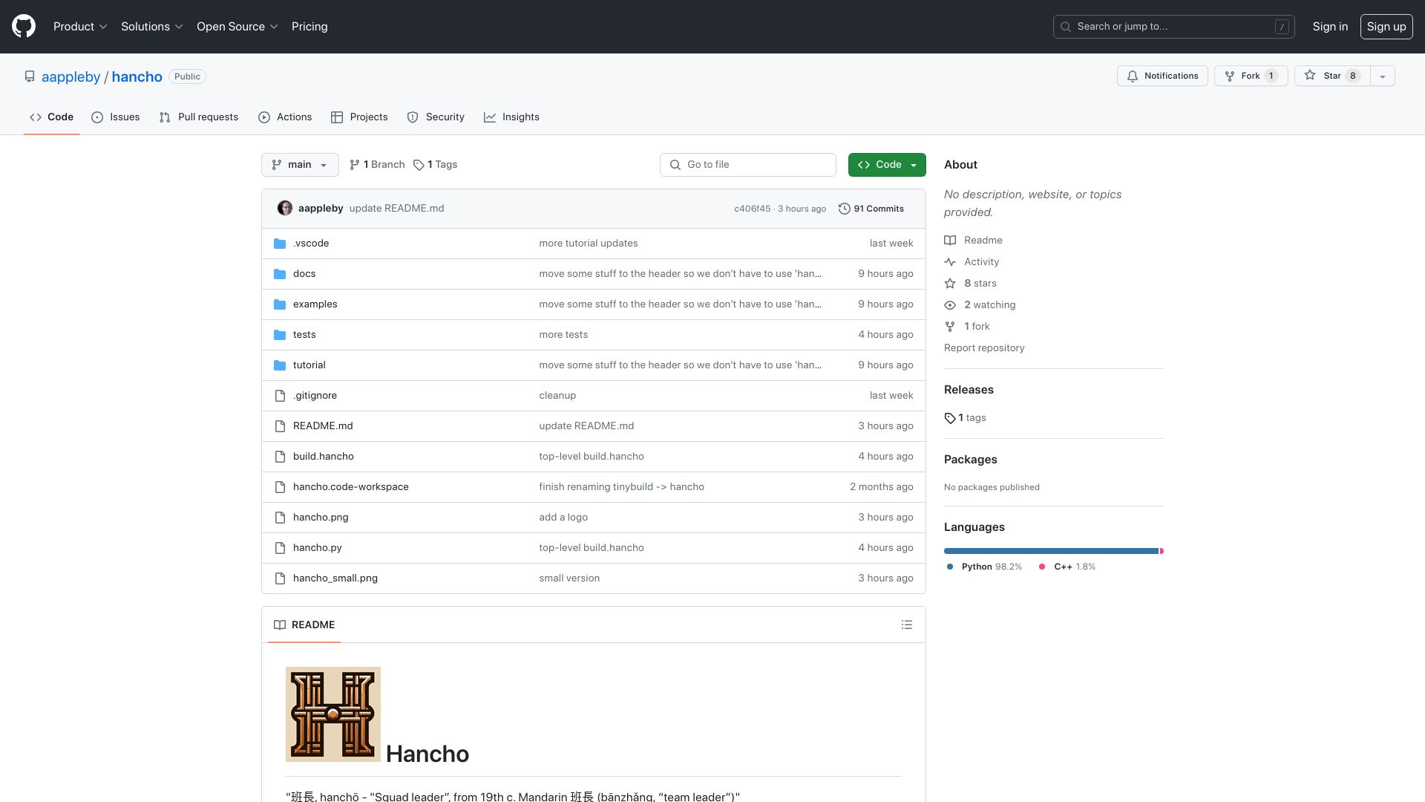Image resolution: width=1425 pixels, height=802 pixels.
Task: Open the aappleby owner link
Action: [x=71, y=77]
